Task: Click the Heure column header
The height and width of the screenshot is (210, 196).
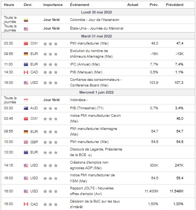Action: click(x=9, y=5)
